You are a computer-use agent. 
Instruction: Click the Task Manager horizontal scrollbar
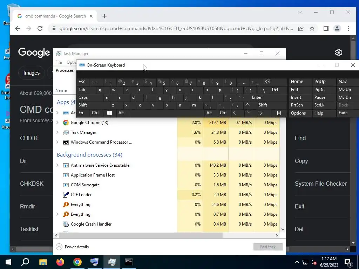(140, 235)
